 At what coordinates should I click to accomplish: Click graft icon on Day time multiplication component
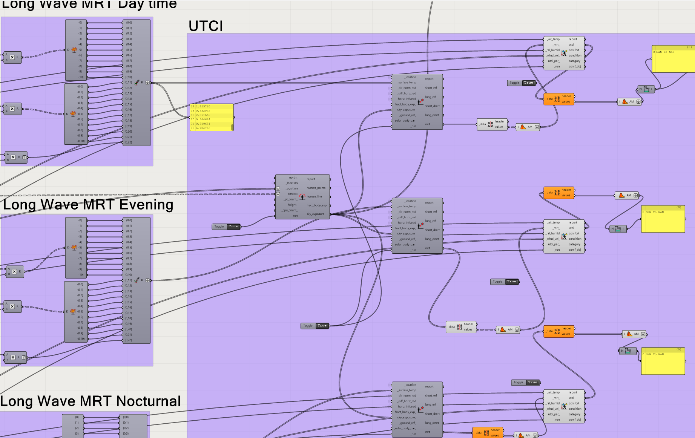click(25, 157)
